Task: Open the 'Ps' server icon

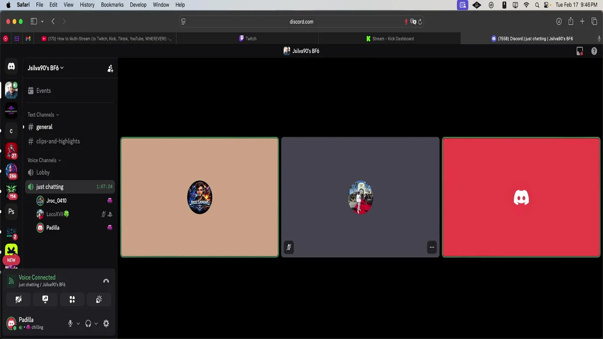Action: pyautogui.click(x=11, y=212)
